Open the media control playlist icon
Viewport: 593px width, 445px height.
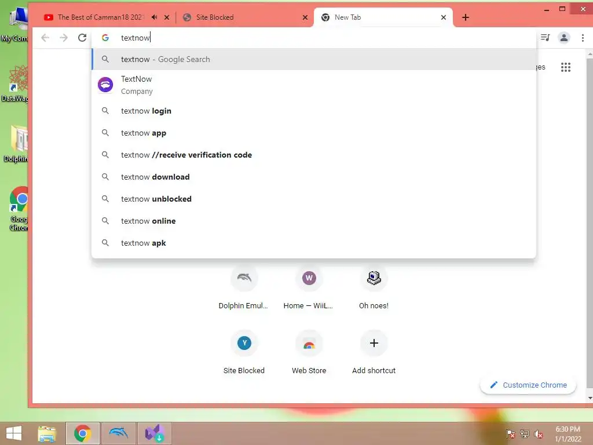point(545,38)
